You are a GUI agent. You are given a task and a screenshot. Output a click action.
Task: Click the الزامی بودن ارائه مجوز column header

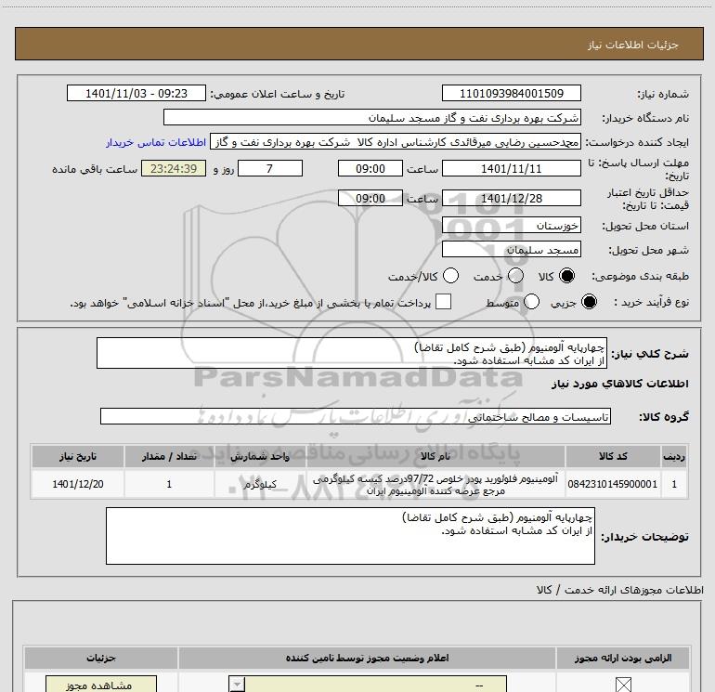pyautogui.click(x=623, y=658)
